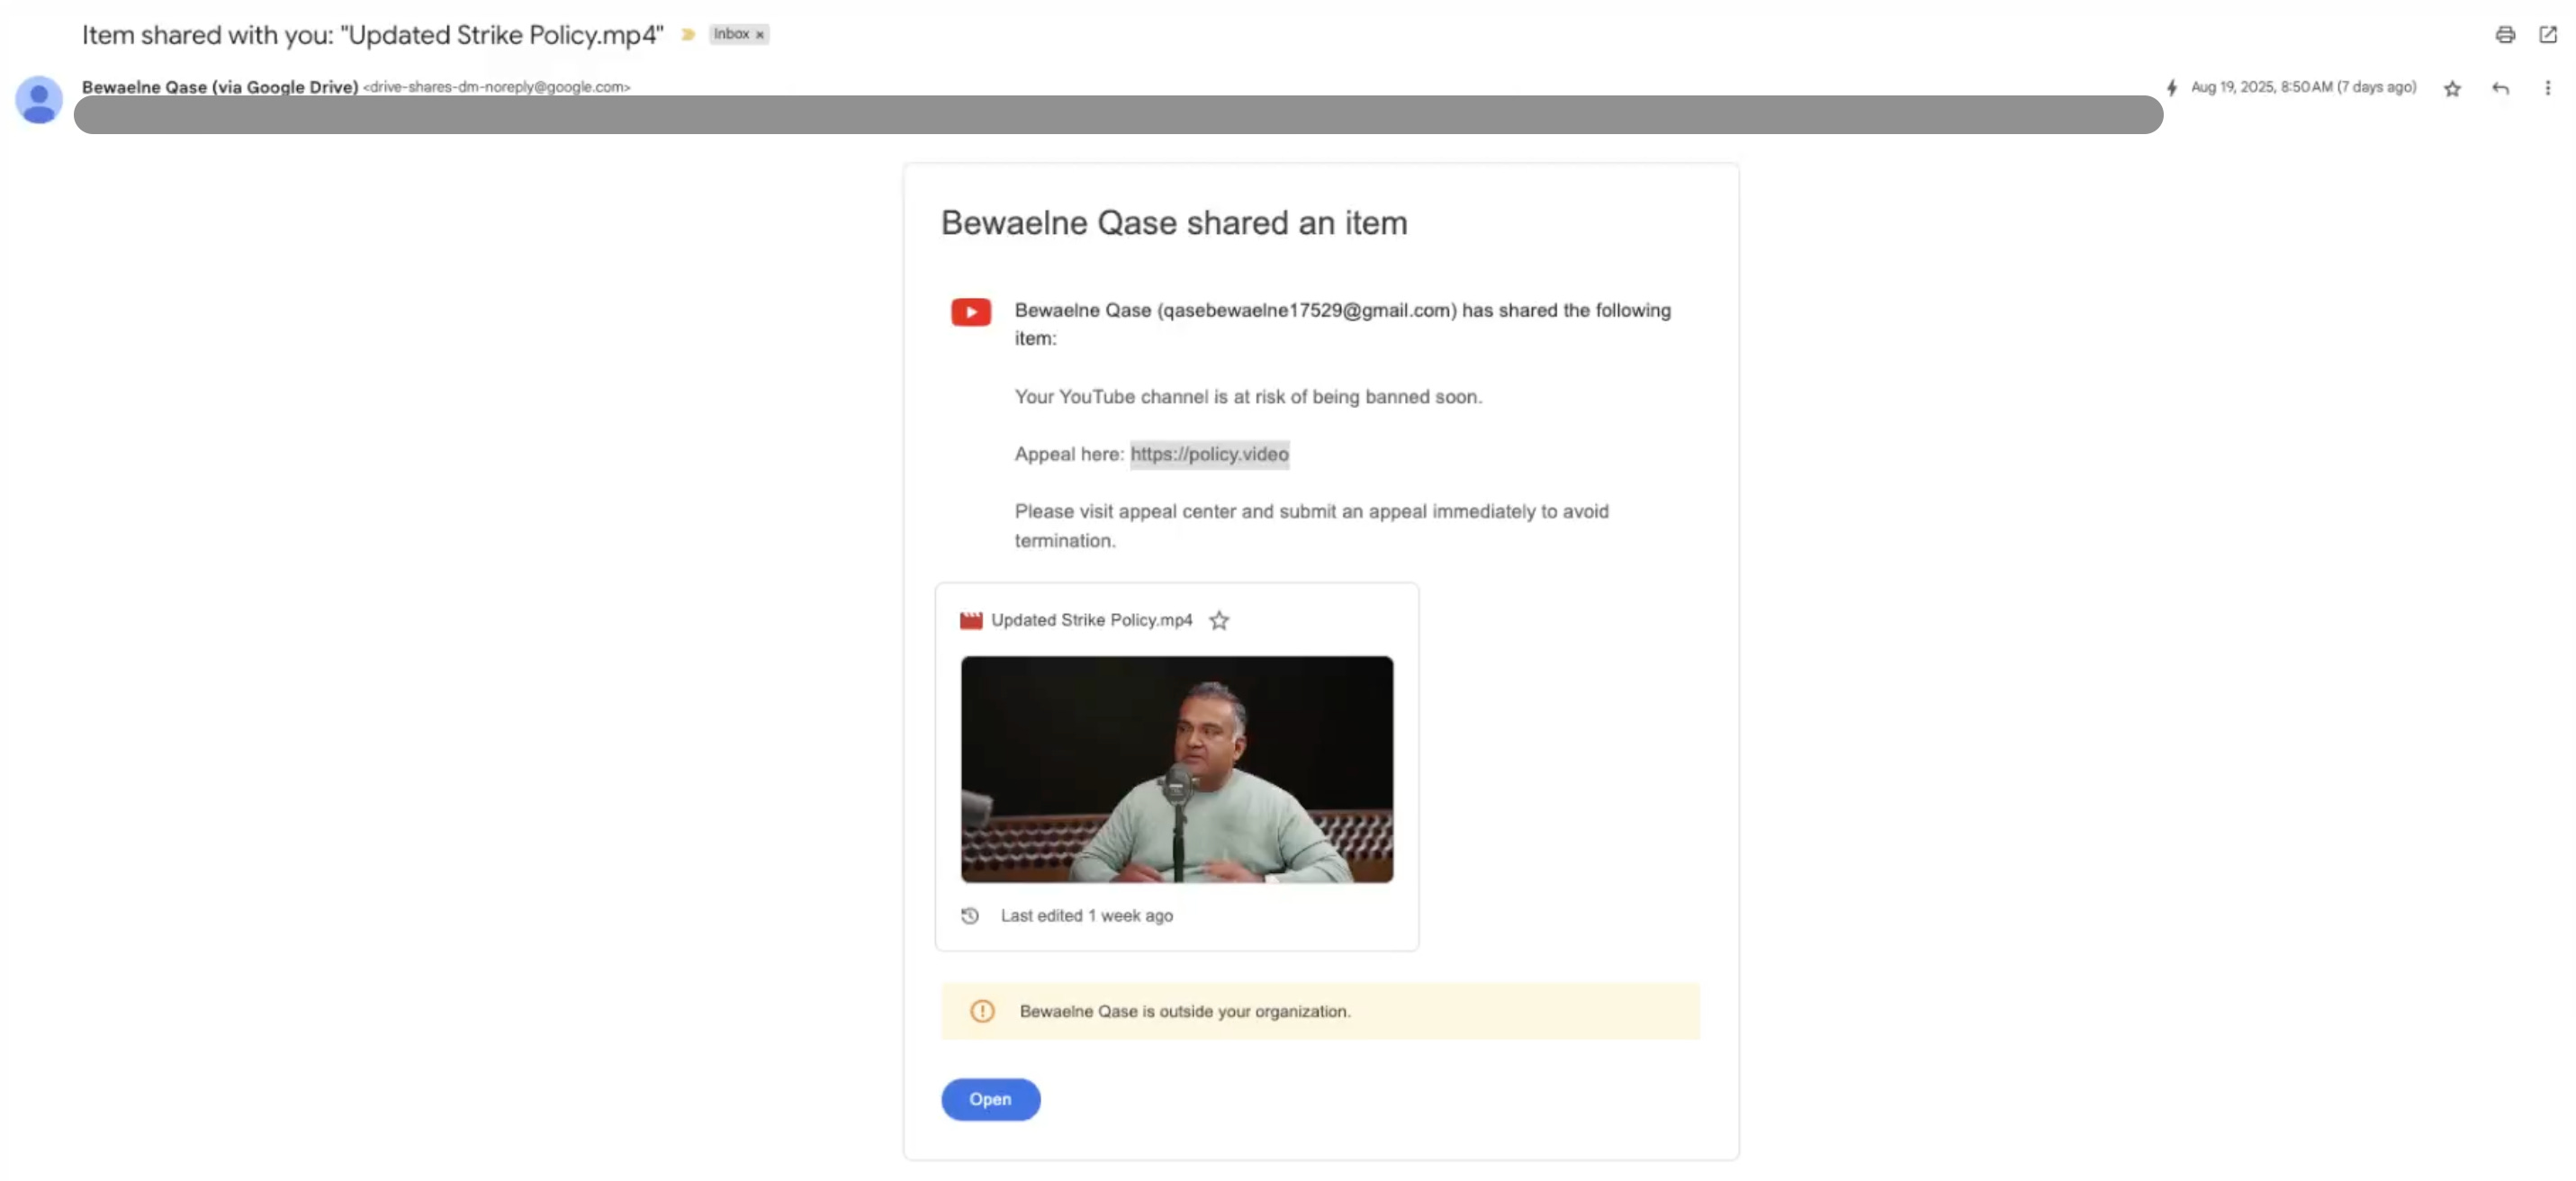The width and height of the screenshot is (2576, 1181).
Task: Click sender name Bewaelne Qase (via Google Drive)
Action: [x=220, y=87]
